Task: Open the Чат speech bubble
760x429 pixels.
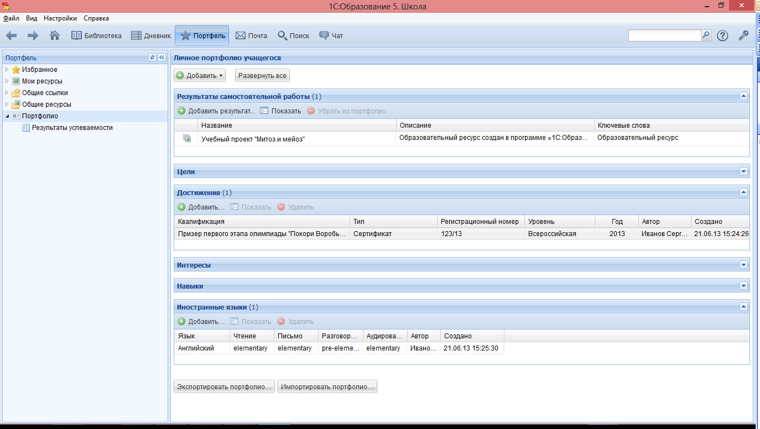Action: pyautogui.click(x=331, y=35)
